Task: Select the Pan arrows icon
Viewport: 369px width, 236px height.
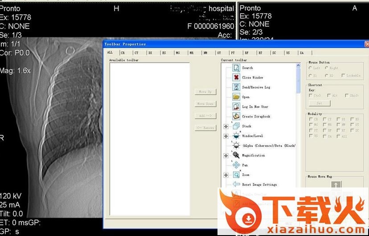Action: [x=236, y=165]
